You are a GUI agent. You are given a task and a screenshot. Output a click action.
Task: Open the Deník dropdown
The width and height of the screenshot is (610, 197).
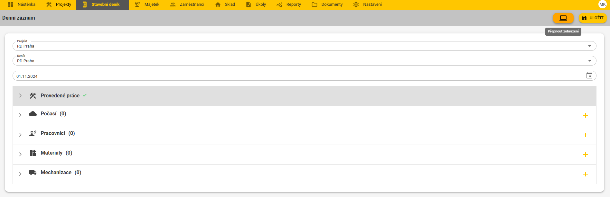(589, 61)
